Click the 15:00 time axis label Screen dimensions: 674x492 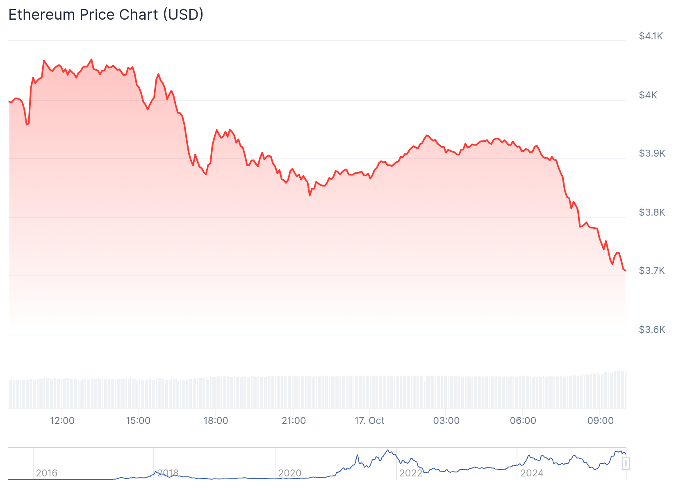pos(138,421)
